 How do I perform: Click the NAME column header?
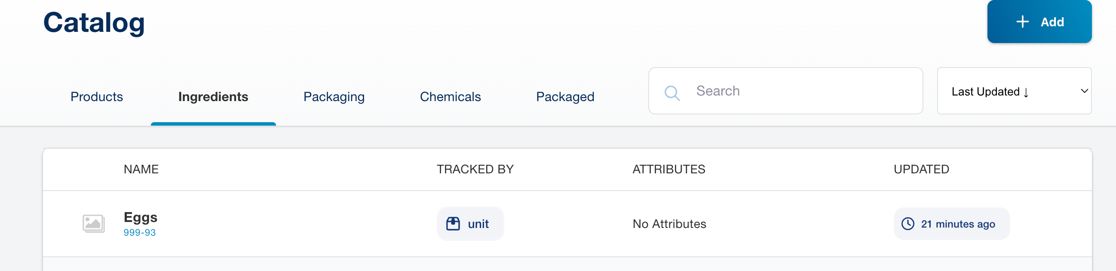141,169
